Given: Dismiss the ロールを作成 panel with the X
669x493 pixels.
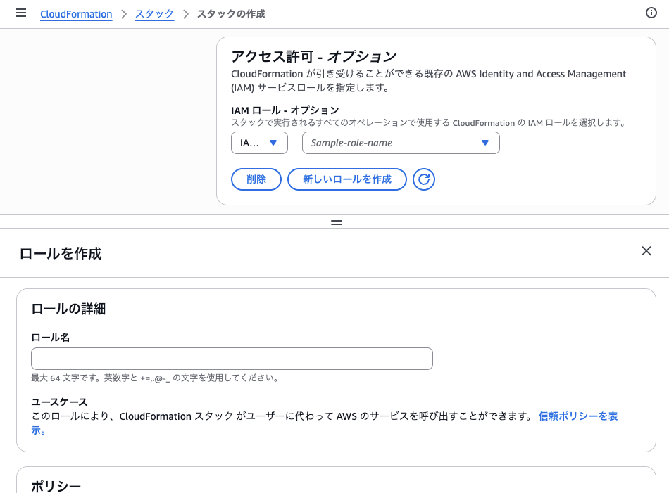Looking at the screenshot, I should (646, 250).
